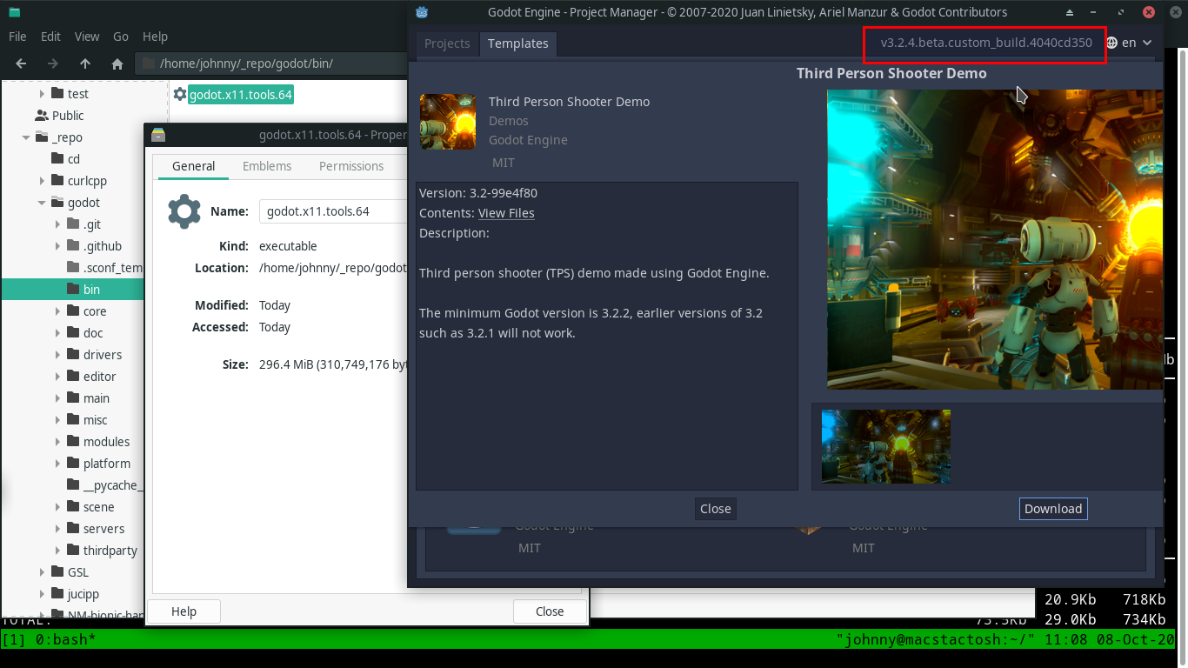Image resolution: width=1188 pixels, height=668 pixels.
Task: Switch to the Templates tab in Godot
Action: [517, 43]
